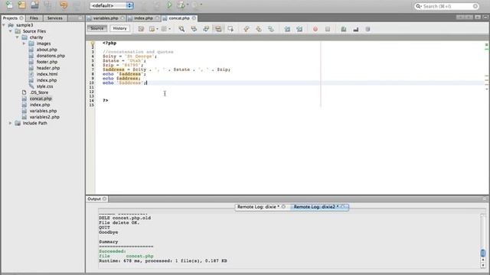Open the <default> configuration combo box
Image resolution: width=490 pixels, height=275 pixels.
[112, 5]
